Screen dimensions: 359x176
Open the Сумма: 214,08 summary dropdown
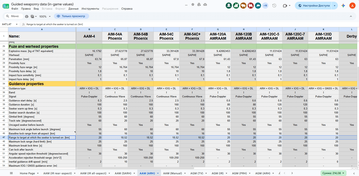(x=334, y=173)
